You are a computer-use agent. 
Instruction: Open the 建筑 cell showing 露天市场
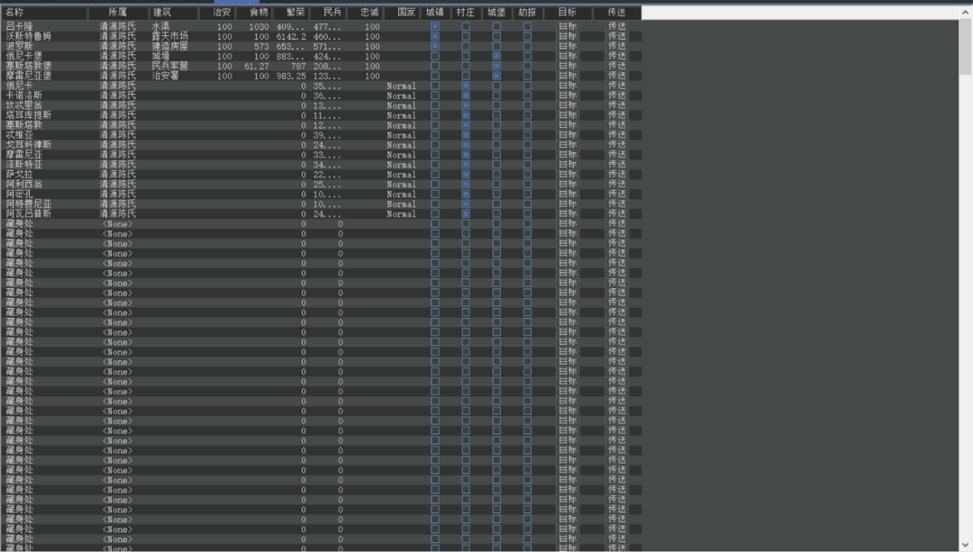pyautogui.click(x=169, y=37)
